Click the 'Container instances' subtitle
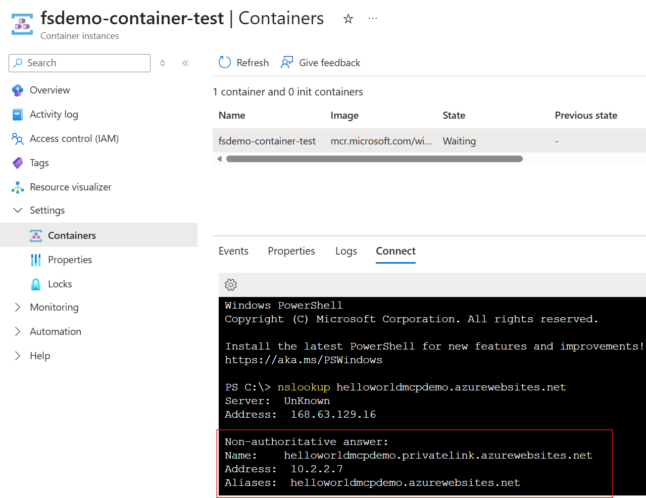This screenshot has height=498, width=646. [80, 36]
